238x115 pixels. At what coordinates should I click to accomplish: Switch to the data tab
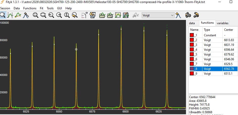coord(192,23)
